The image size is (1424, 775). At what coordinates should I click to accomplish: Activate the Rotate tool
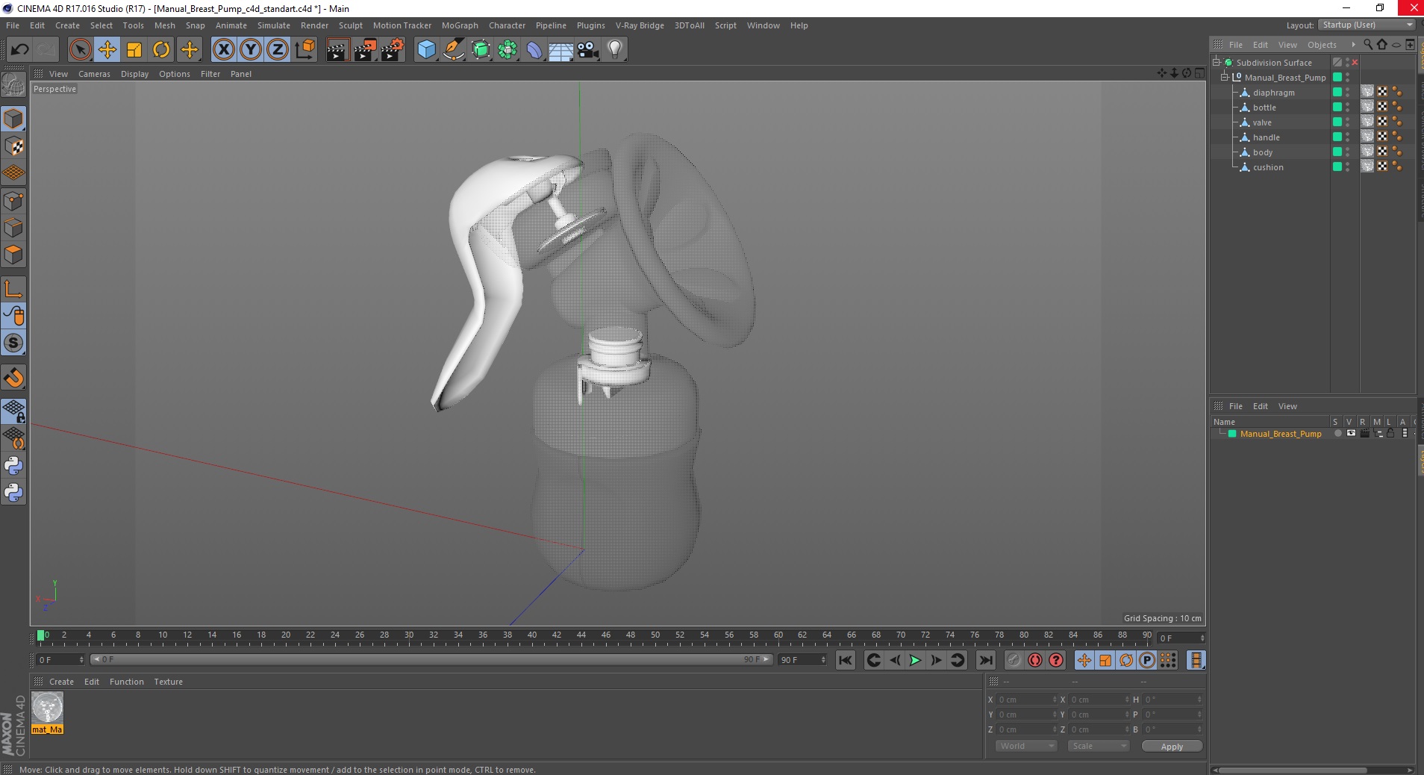click(161, 50)
